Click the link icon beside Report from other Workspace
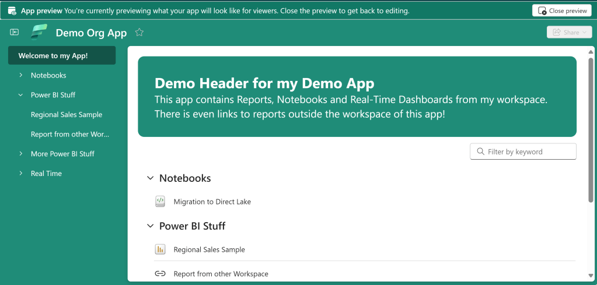The width and height of the screenshot is (597, 285). 160,274
